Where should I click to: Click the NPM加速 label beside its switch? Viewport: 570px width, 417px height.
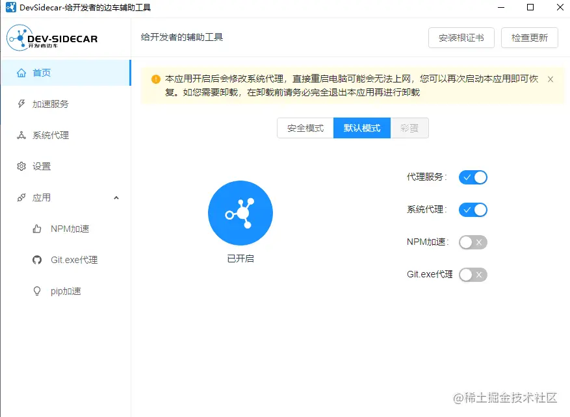[x=428, y=242]
